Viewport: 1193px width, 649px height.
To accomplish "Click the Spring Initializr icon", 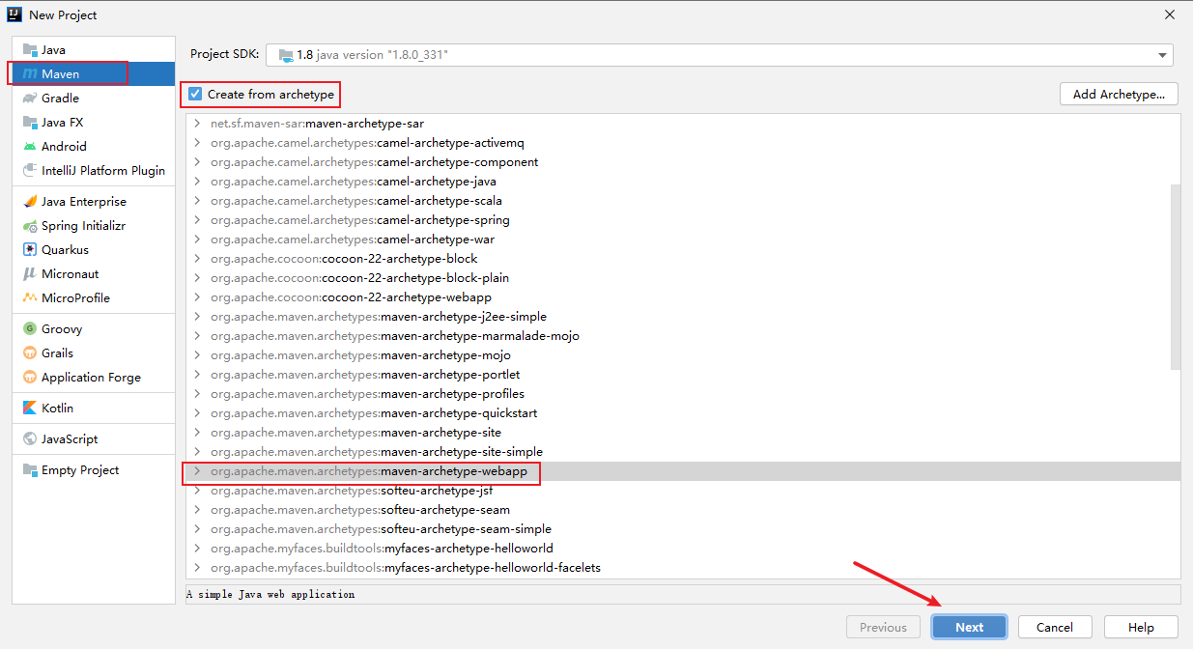I will [x=30, y=225].
